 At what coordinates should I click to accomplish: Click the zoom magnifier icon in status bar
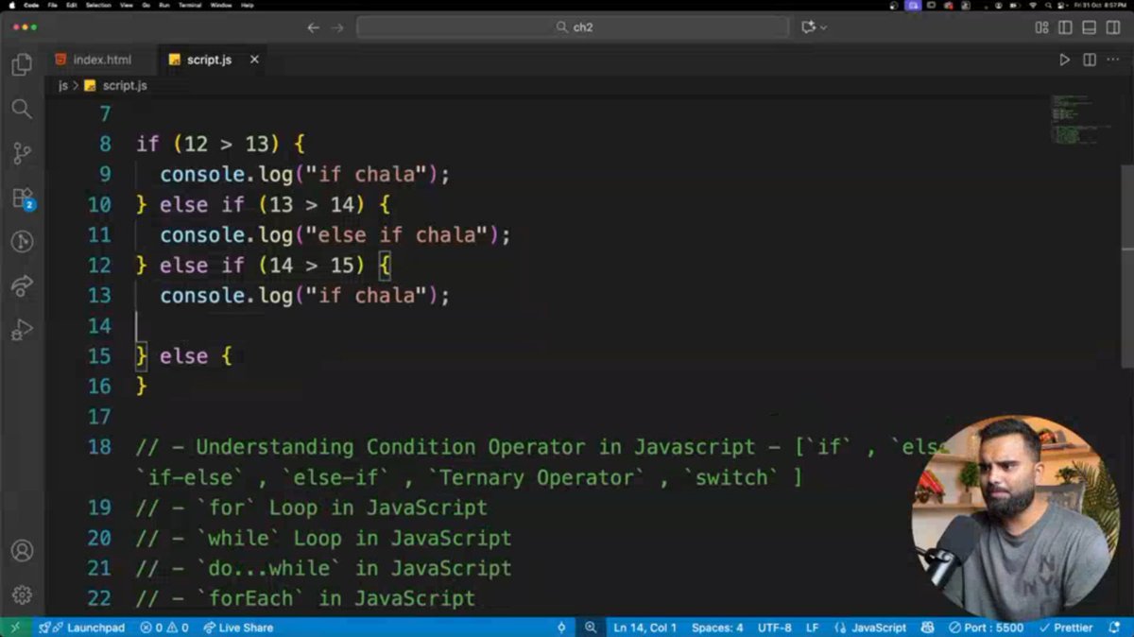[x=591, y=628]
